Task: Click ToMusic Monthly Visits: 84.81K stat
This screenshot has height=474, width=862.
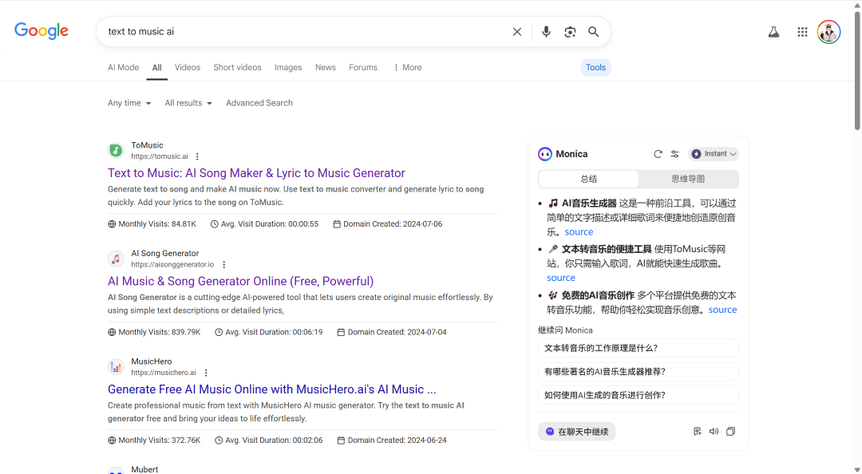Action: tap(152, 223)
